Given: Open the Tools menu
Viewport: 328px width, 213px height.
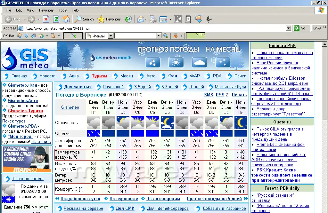Looking at the screenshot, I should [x=63, y=10].
